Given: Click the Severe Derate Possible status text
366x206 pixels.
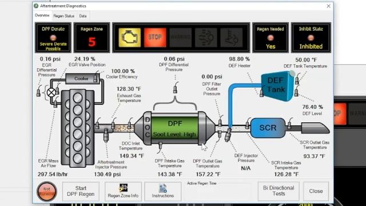Looking at the screenshot, I should tap(53, 46).
